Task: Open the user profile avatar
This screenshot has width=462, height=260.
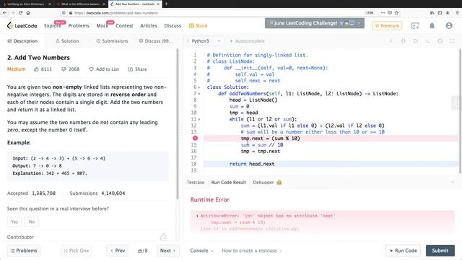Action: pyautogui.click(x=449, y=26)
